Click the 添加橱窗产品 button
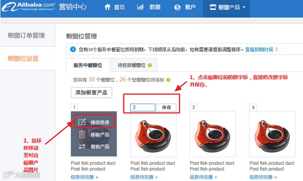The width and height of the screenshot is (303, 181). click(92, 93)
